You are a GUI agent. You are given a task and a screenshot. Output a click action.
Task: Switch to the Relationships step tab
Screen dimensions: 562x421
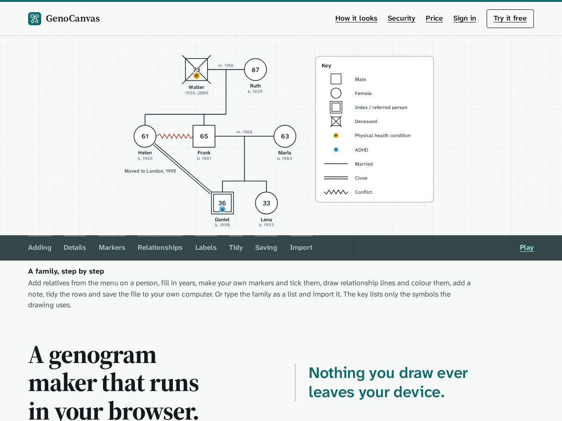[160, 247]
